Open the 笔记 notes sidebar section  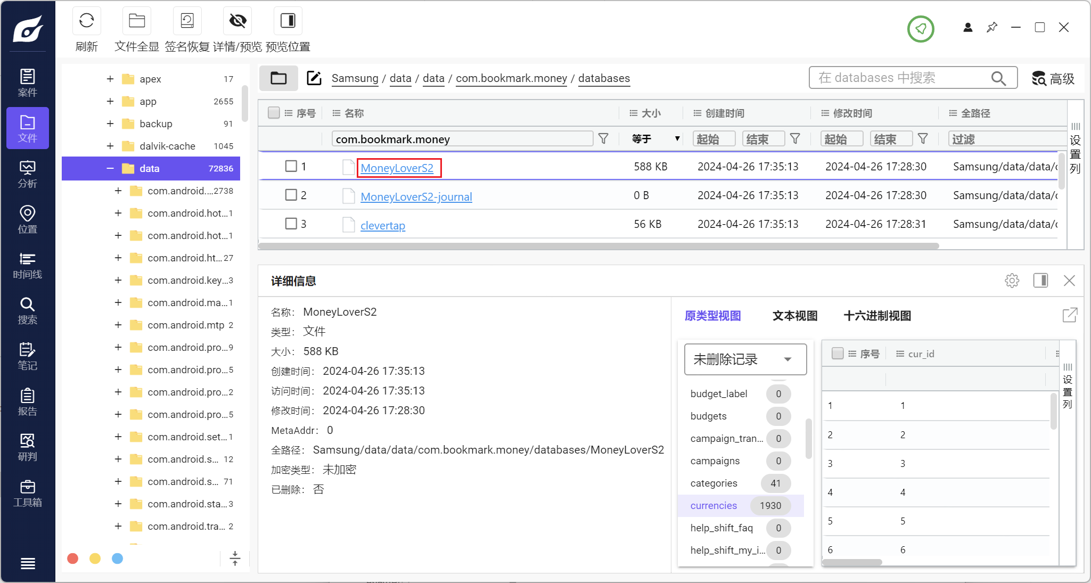[x=28, y=356]
